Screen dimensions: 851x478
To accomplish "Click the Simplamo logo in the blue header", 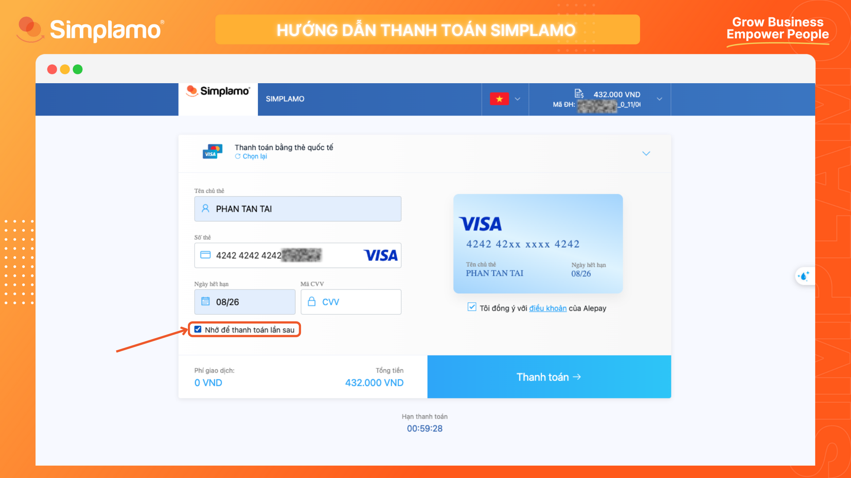I will (218, 91).
